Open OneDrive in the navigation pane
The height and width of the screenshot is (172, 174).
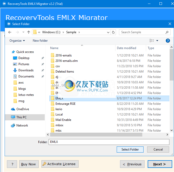(23, 109)
